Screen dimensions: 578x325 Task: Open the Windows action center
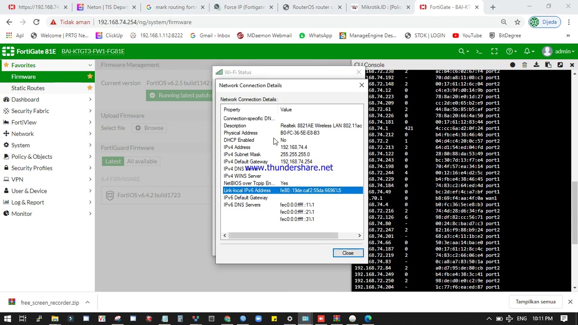click(569, 319)
